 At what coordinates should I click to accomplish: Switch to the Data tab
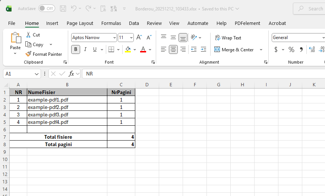tap(134, 23)
